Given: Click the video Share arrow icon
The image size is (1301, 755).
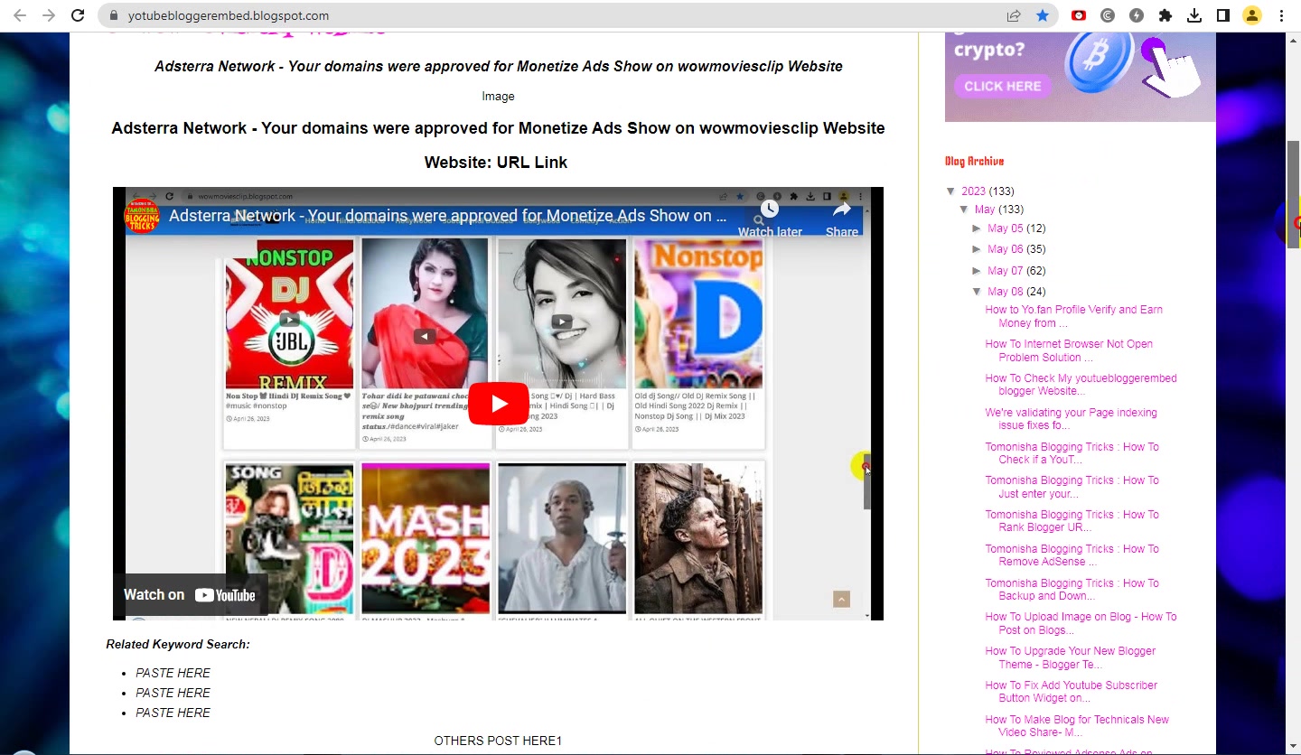Looking at the screenshot, I should [x=842, y=210].
